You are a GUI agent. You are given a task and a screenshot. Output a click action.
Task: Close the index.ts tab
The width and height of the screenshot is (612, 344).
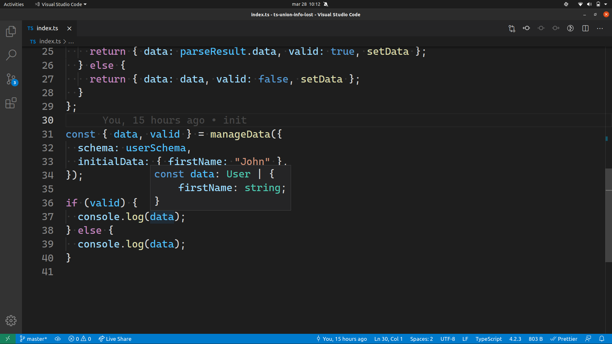click(69, 28)
